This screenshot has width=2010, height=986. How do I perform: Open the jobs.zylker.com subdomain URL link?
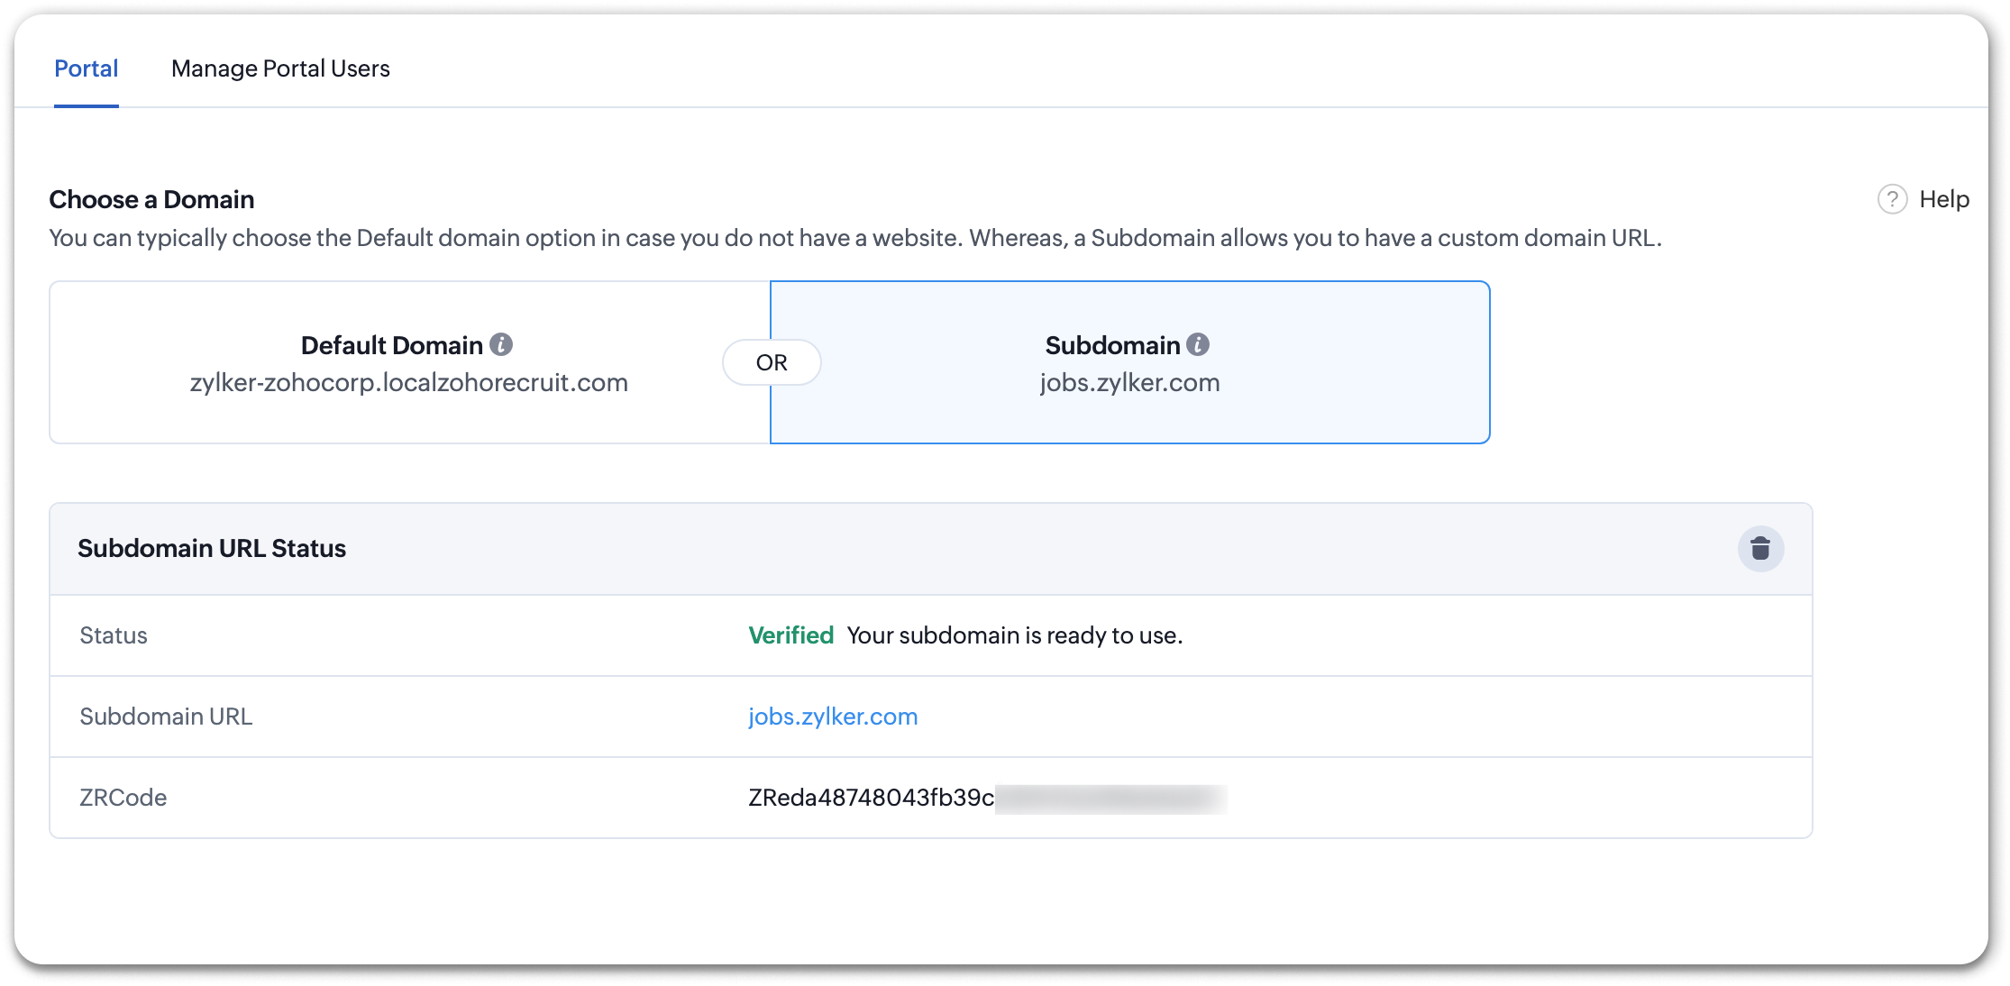point(833,717)
